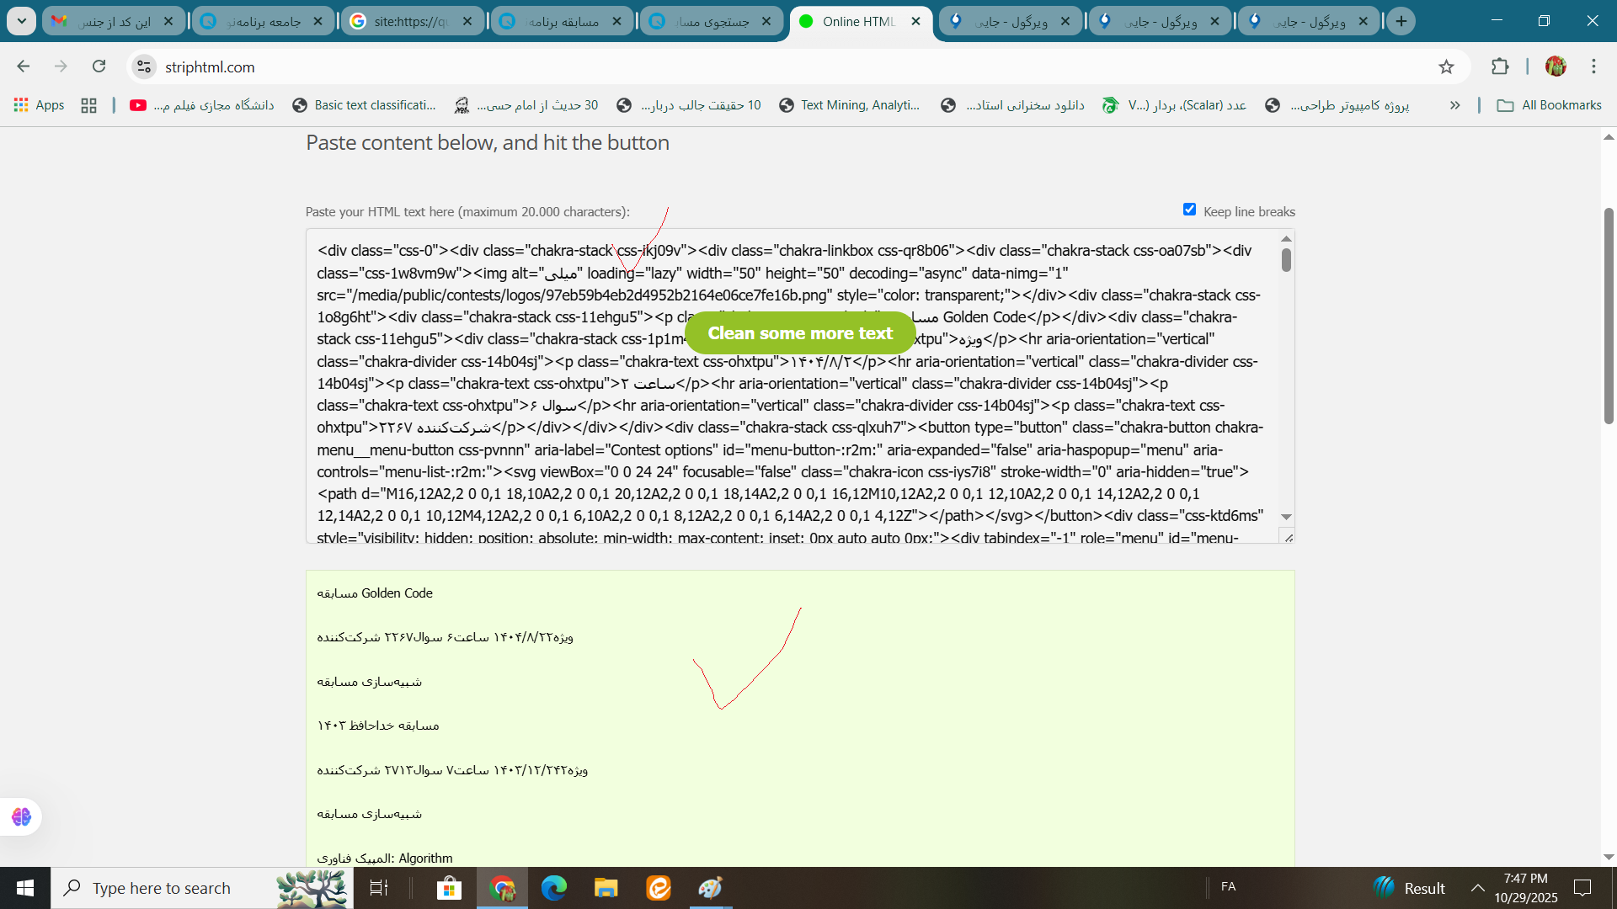The height and width of the screenshot is (909, 1617).
Task: Click the site information icon in address bar
Action: point(145,66)
